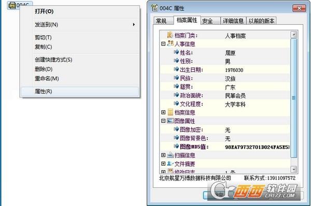The image size is (311, 206).
Task: Select 重命名(M) menu entry
Action: pyautogui.click(x=47, y=79)
